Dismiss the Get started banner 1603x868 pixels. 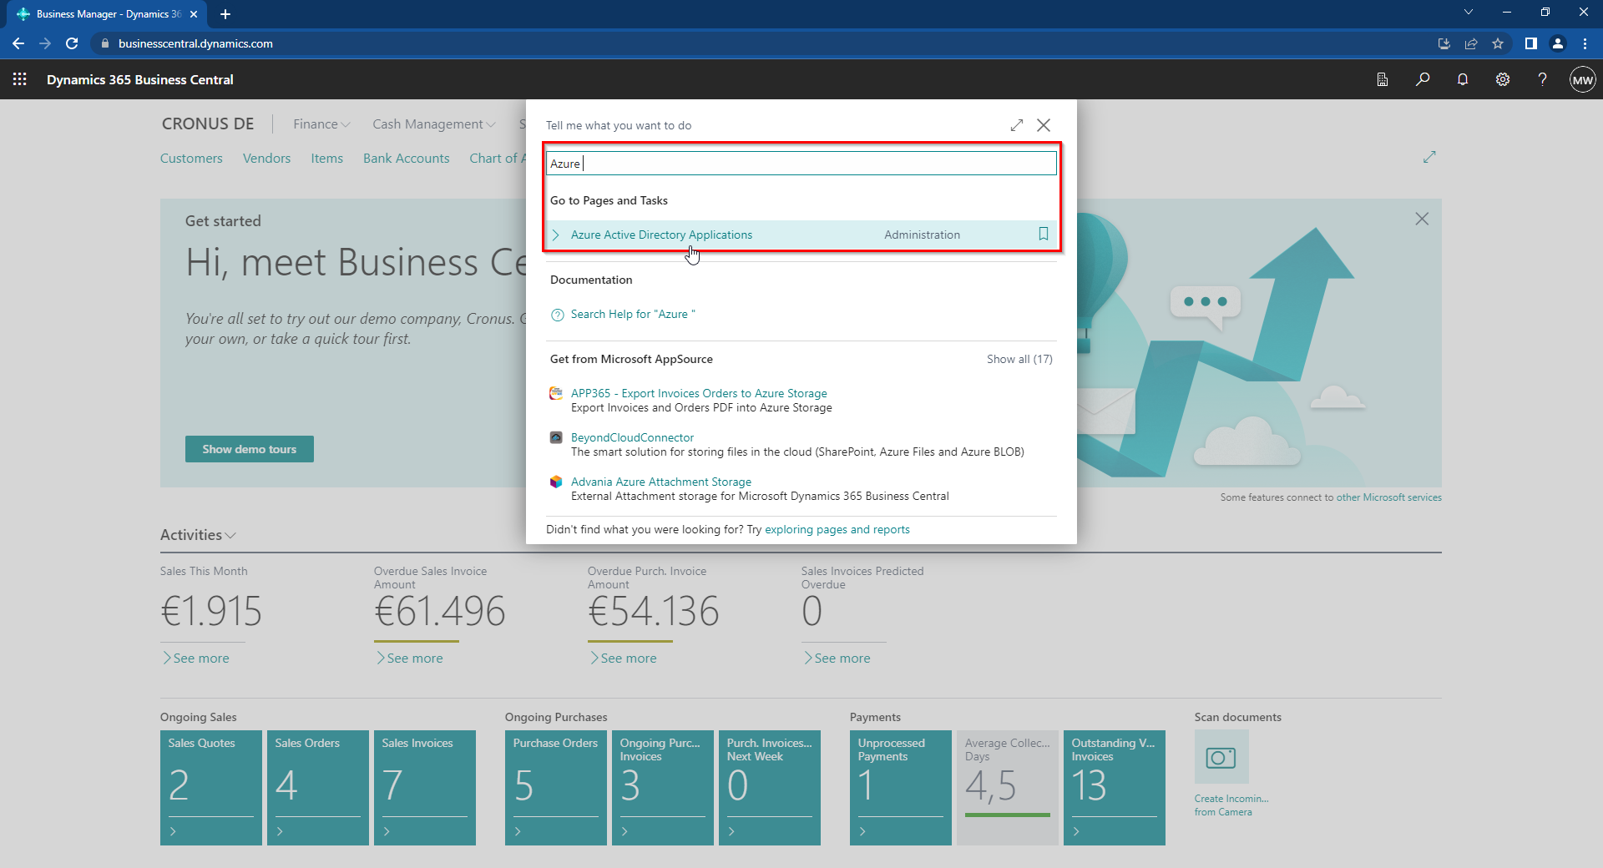1422,219
